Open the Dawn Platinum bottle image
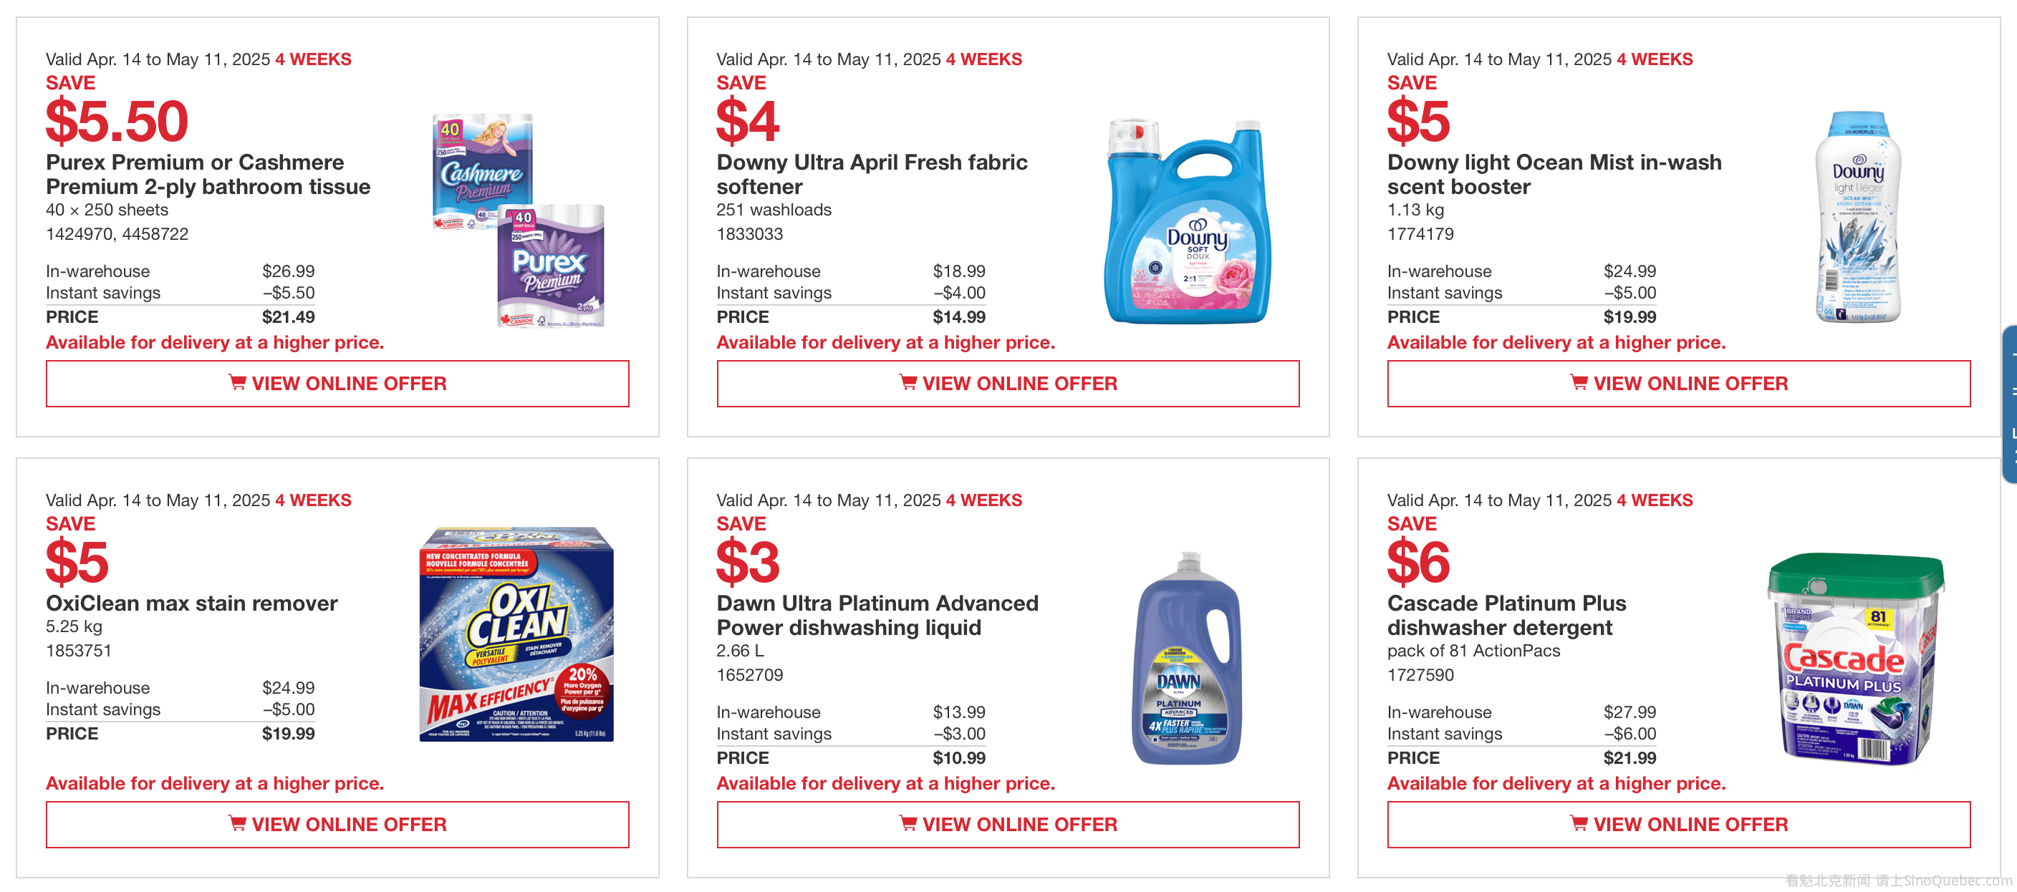 (x=1185, y=659)
